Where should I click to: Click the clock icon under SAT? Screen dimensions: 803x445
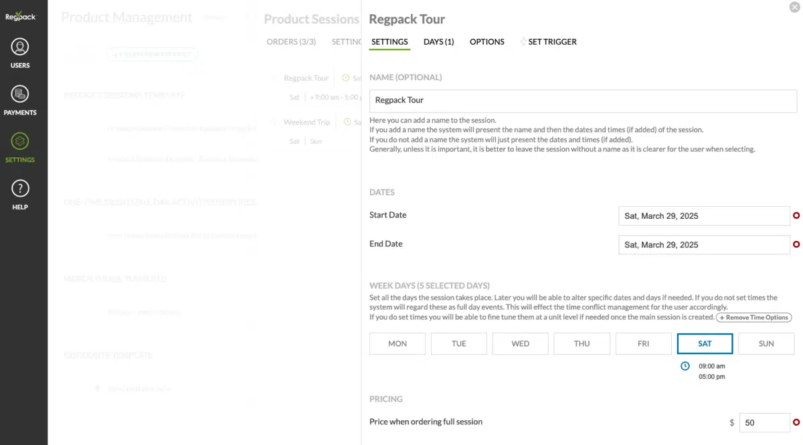pos(685,366)
